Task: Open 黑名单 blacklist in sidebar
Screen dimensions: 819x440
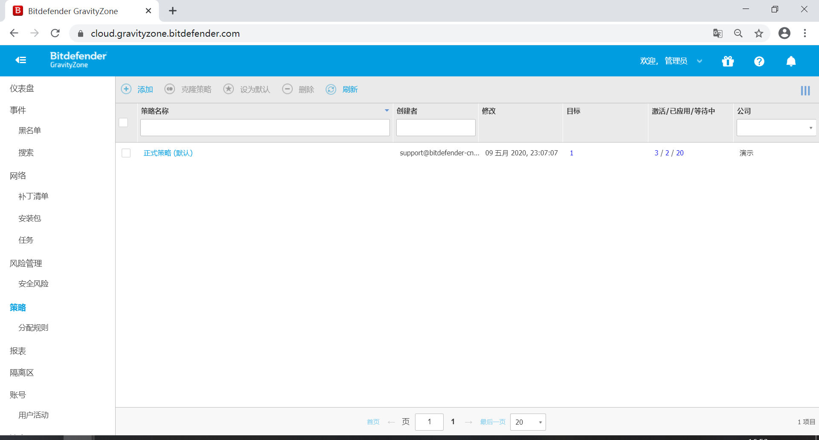Action: point(29,130)
